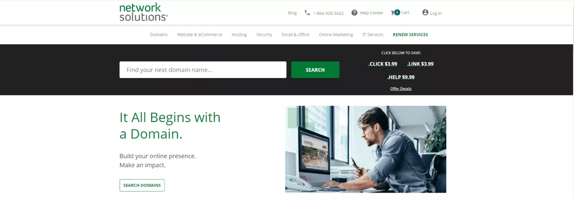The width and height of the screenshot is (574, 204).
Task: Select Online Marketing in navigation
Action: (x=336, y=34)
